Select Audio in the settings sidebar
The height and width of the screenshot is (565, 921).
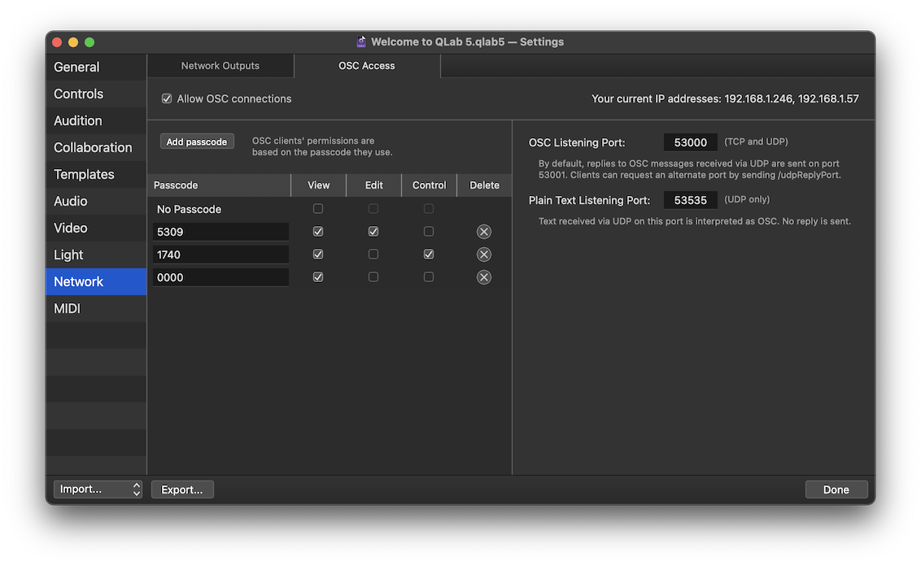70,201
